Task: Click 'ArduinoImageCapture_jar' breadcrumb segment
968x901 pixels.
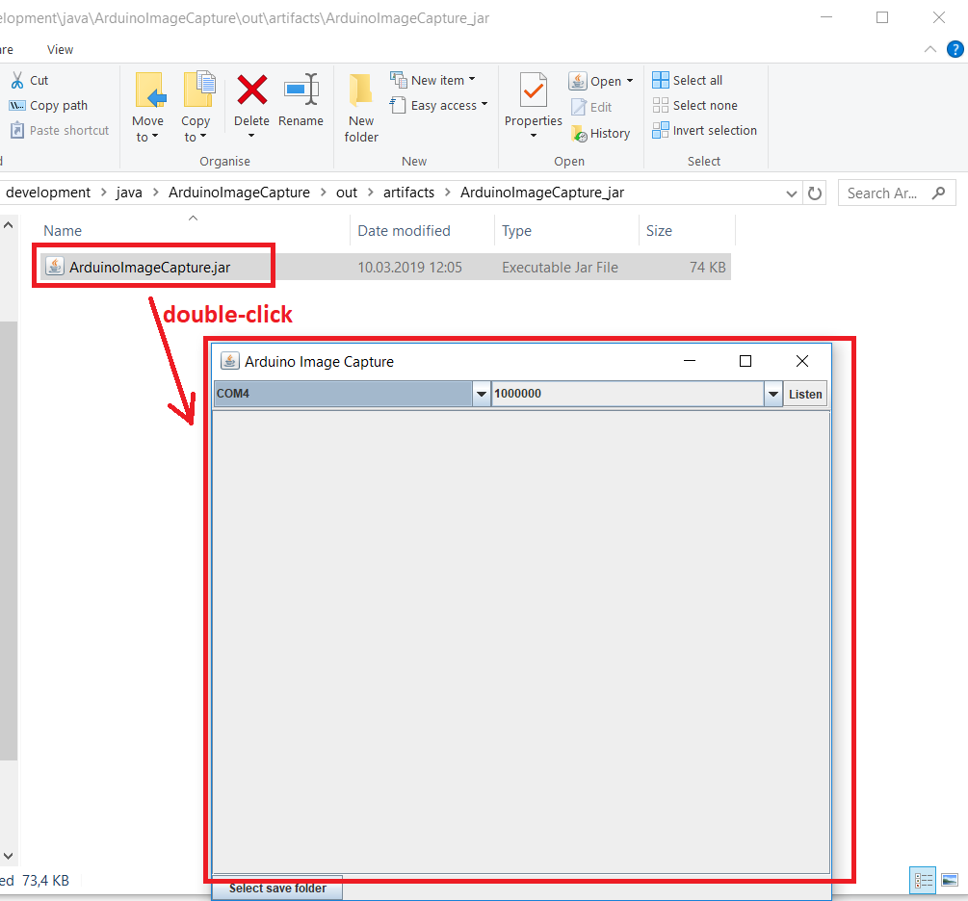Action: [542, 193]
